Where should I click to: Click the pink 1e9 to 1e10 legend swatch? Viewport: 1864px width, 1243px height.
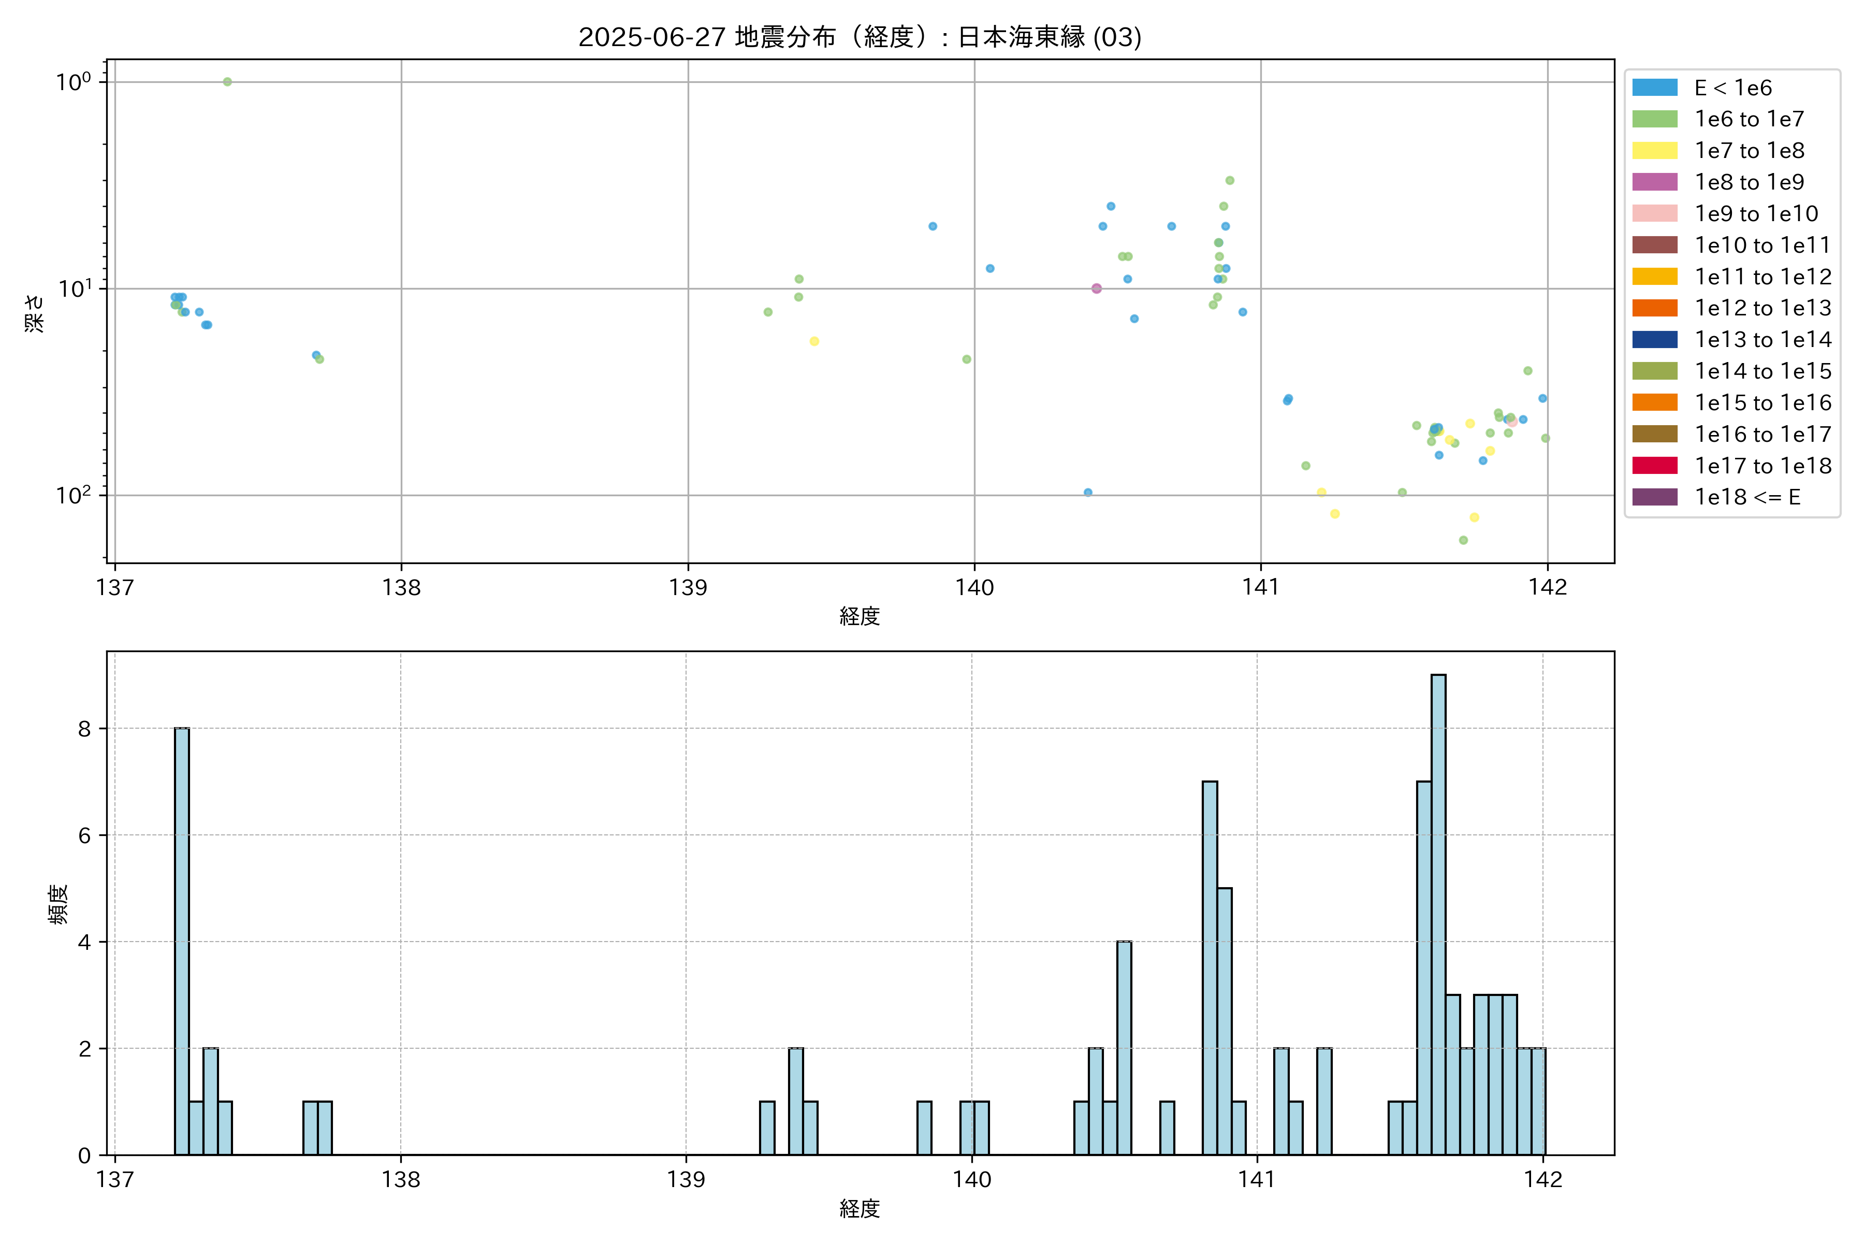[x=1655, y=213]
